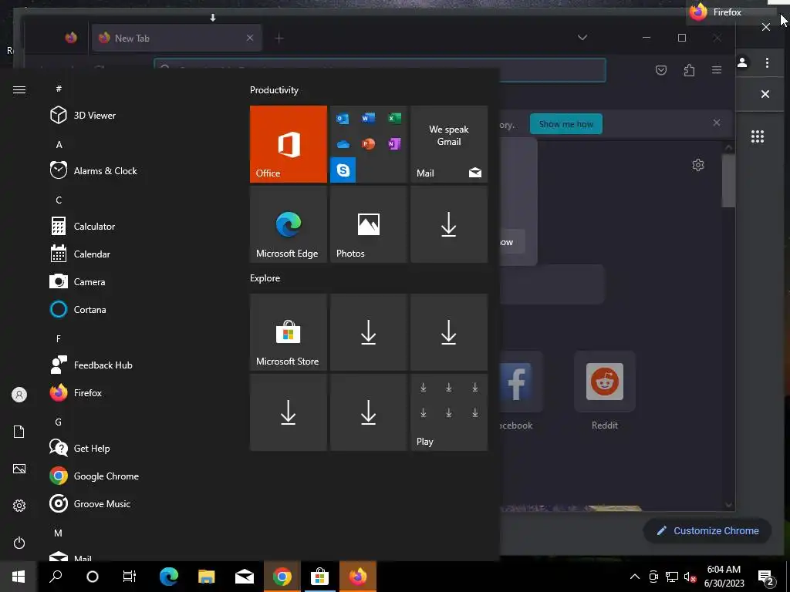Click the Skype icon in Office apps tile
This screenshot has width=790, height=592.
click(x=343, y=170)
